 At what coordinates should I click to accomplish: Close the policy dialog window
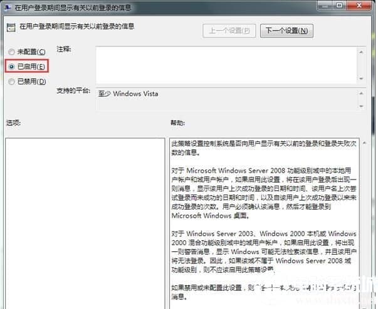359,5
